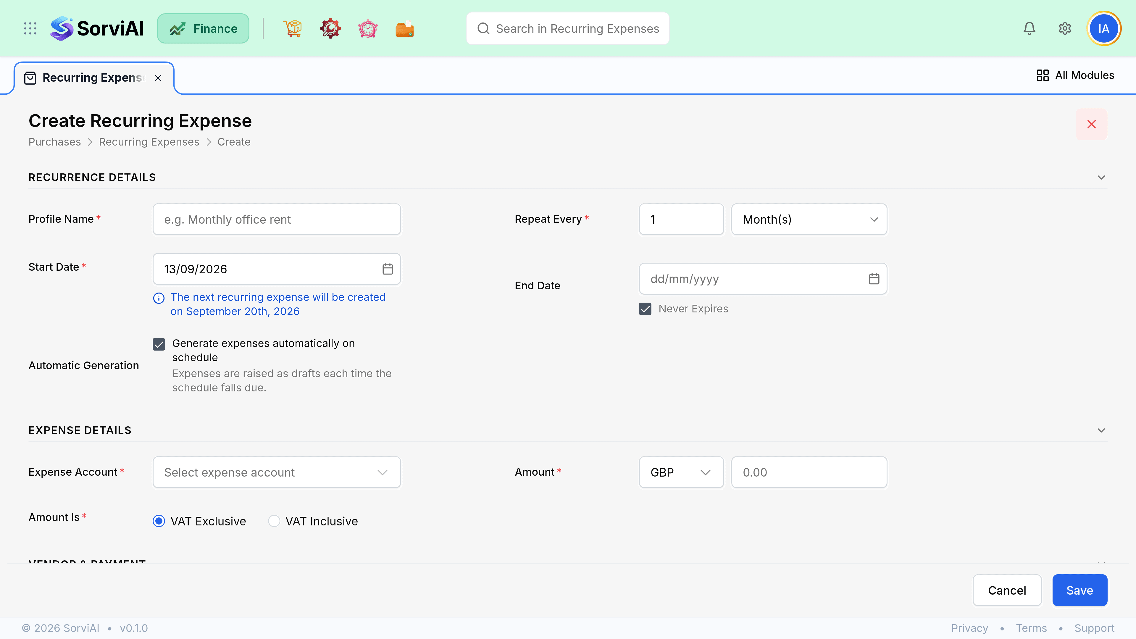This screenshot has width=1136, height=639.
Task: Click the Start Date field
Action: click(277, 269)
